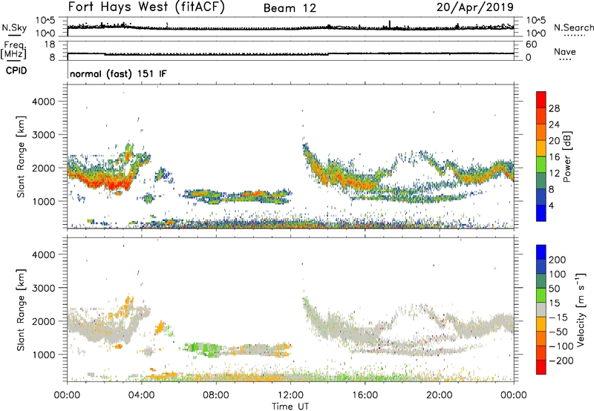
Task: Click the '18' frequency axis value
Action: coord(50,45)
